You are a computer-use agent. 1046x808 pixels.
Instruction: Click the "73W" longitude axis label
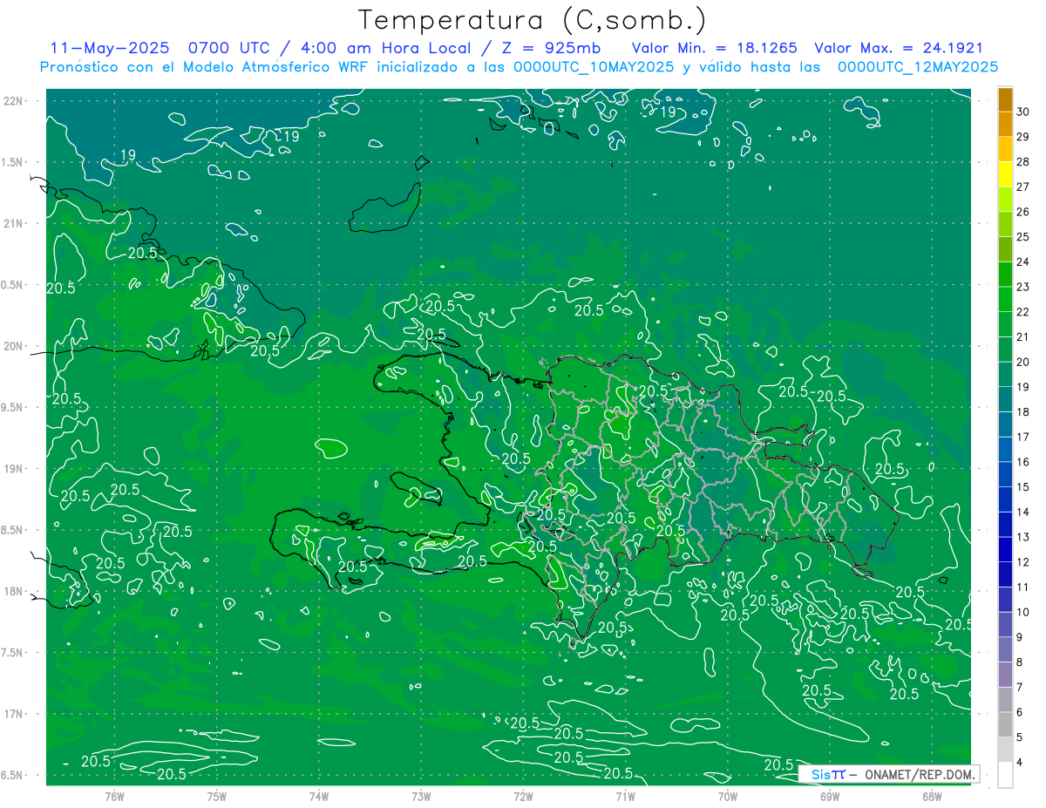421,797
